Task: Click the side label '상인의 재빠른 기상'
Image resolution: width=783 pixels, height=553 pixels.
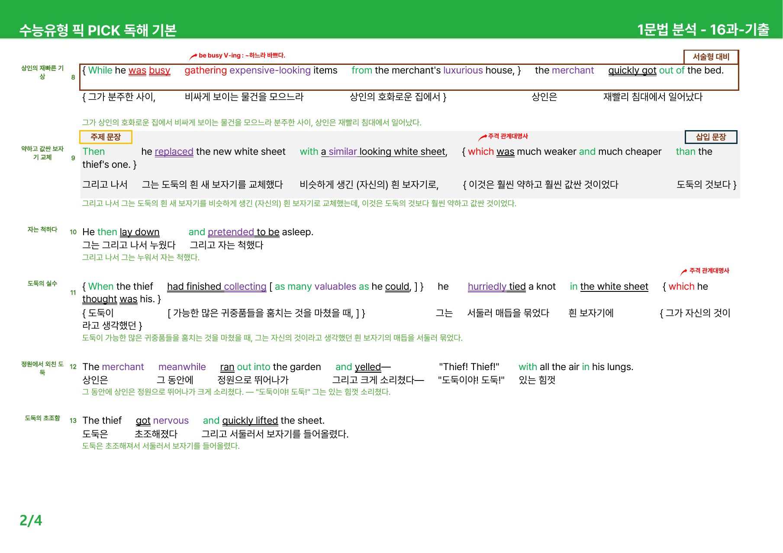Action: point(42,72)
